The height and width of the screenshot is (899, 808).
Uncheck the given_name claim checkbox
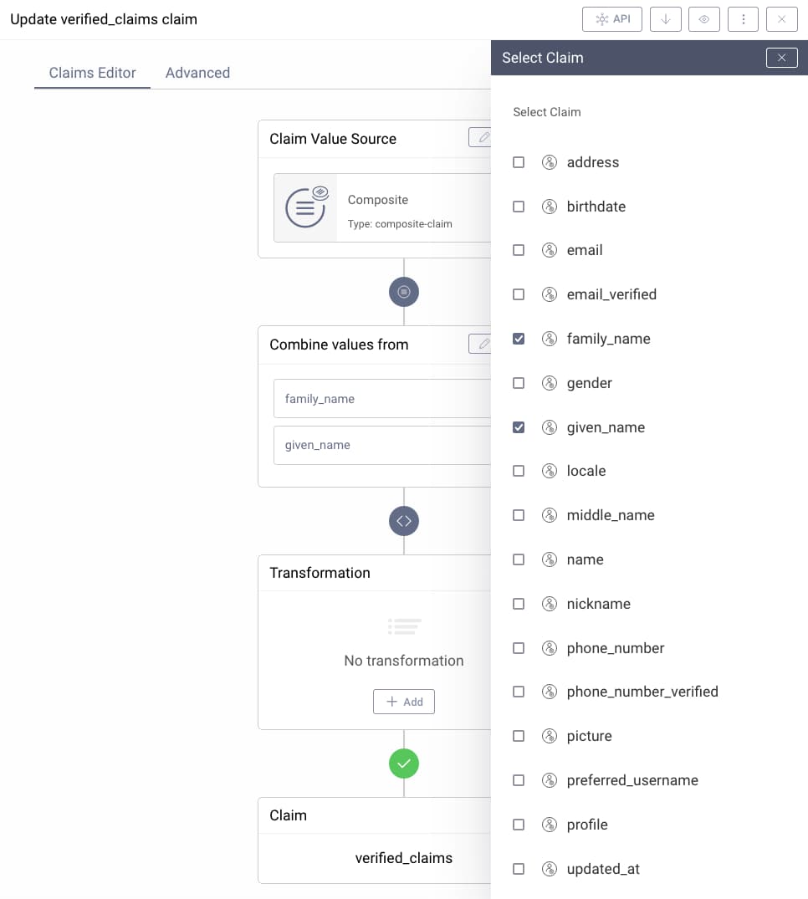coord(519,427)
